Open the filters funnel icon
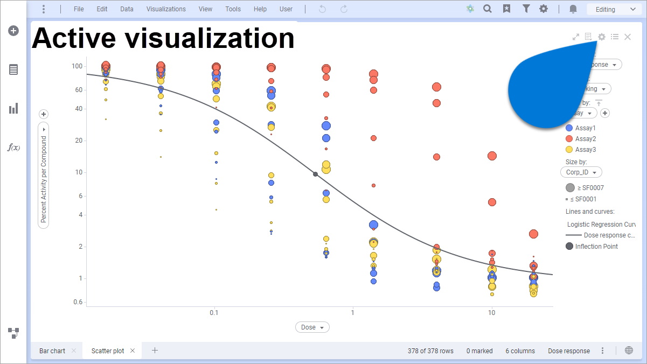This screenshot has width=647, height=364. click(x=526, y=9)
